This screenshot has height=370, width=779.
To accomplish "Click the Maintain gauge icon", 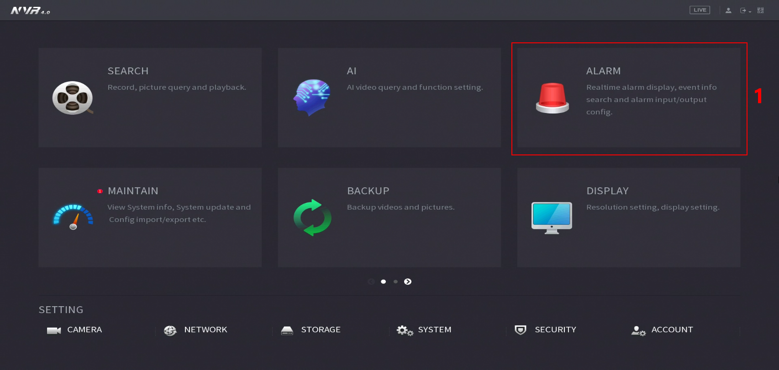I will (73, 217).
